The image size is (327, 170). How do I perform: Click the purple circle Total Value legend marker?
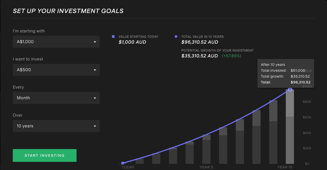[176, 37]
